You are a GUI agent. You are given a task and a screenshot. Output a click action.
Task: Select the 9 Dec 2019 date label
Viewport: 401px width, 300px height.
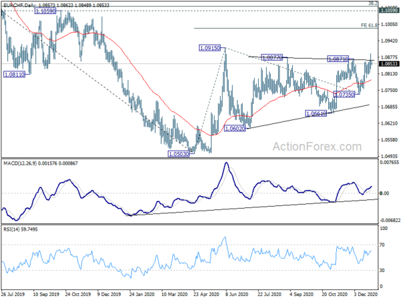109,294
